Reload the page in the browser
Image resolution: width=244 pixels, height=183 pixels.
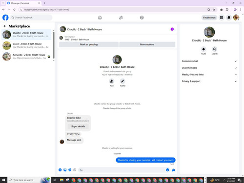[x=14, y=10]
